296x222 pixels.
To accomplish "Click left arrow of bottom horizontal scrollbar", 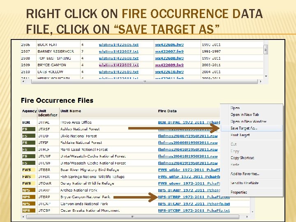I will point(23,217).
